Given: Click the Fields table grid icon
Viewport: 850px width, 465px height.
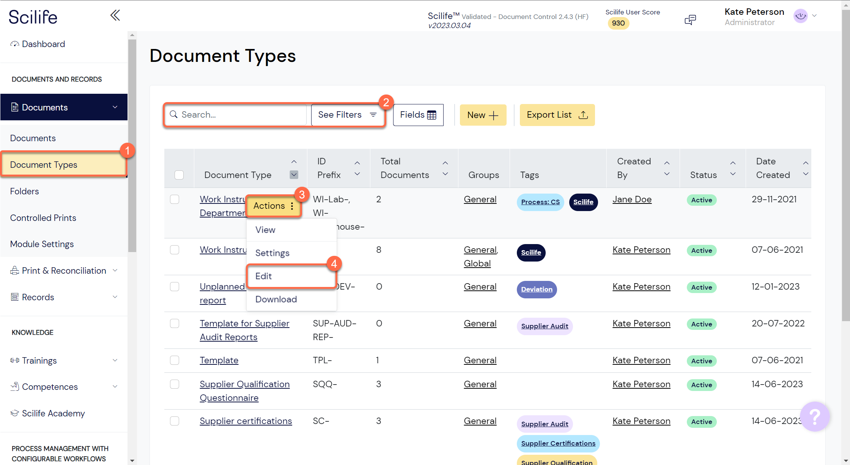Looking at the screenshot, I should [x=431, y=115].
